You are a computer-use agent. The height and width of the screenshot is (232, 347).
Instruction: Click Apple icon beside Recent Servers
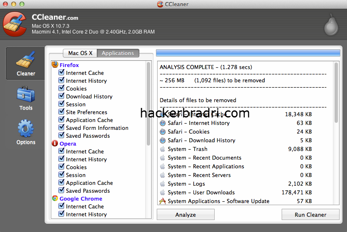tap(163, 175)
